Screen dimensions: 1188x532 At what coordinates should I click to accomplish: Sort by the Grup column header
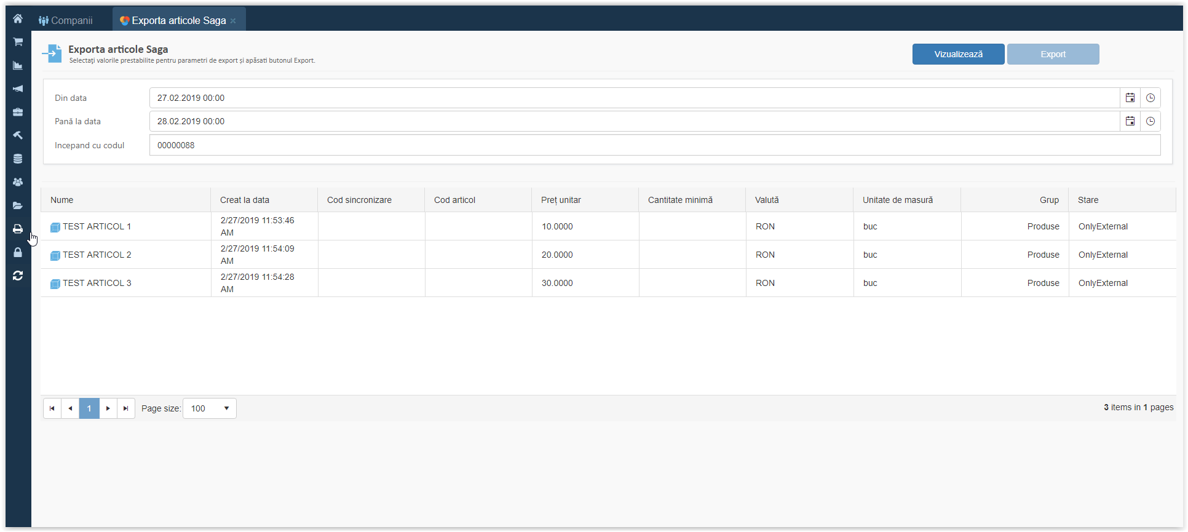pyautogui.click(x=1015, y=200)
